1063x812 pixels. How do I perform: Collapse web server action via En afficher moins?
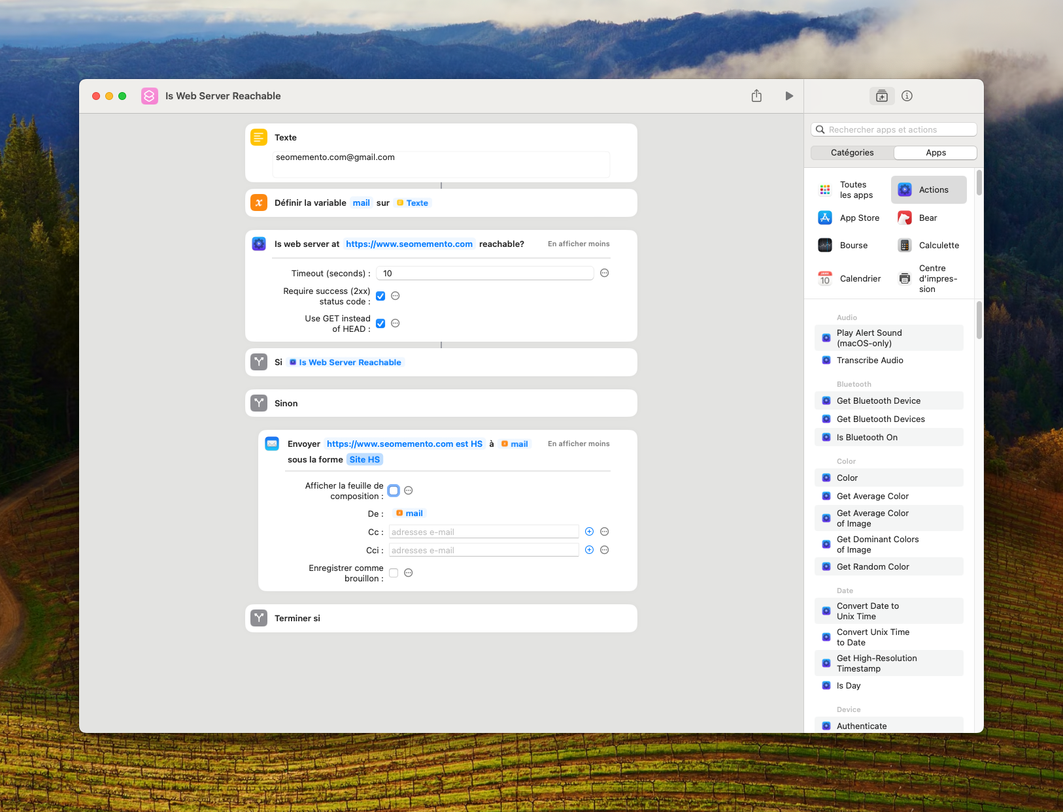pos(579,244)
